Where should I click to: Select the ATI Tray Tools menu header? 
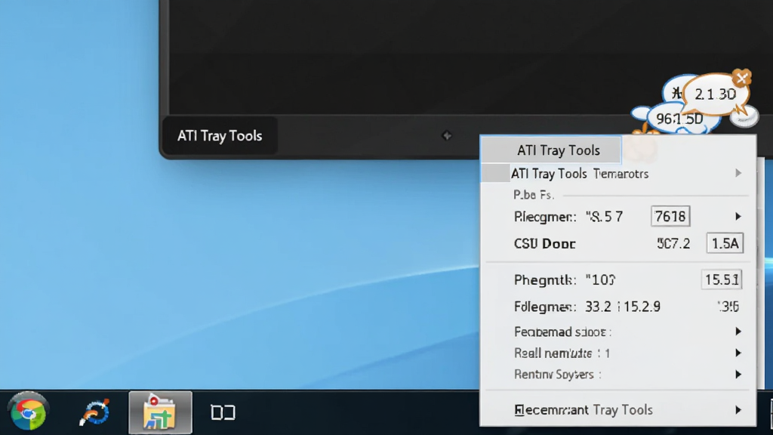551,150
